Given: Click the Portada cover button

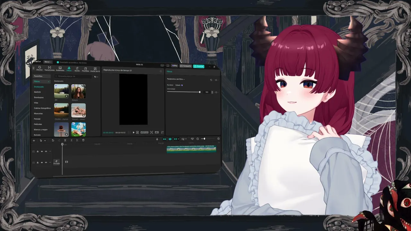Looking at the screenshot, I should coord(57,162).
